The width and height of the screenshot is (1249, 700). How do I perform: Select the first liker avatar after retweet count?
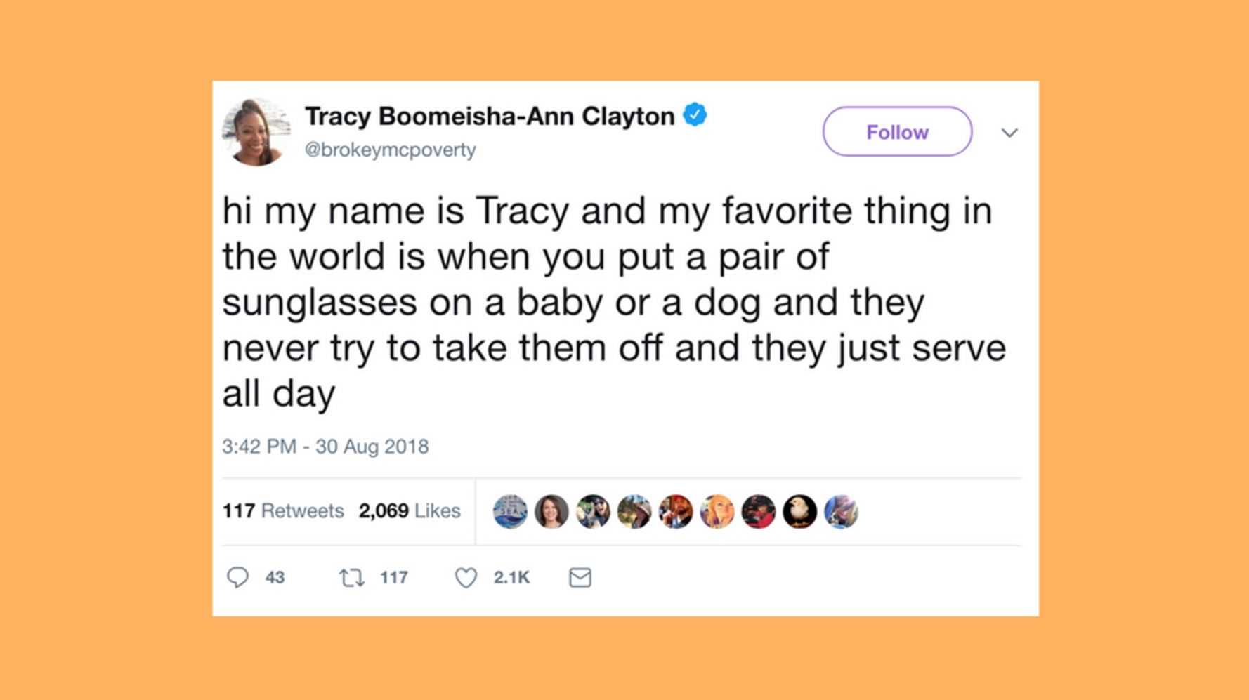pyautogui.click(x=510, y=512)
